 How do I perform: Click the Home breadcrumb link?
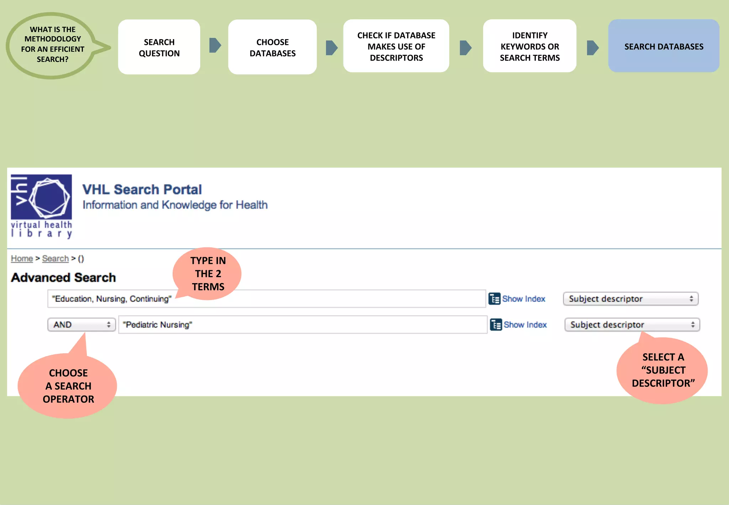pos(22,259)
